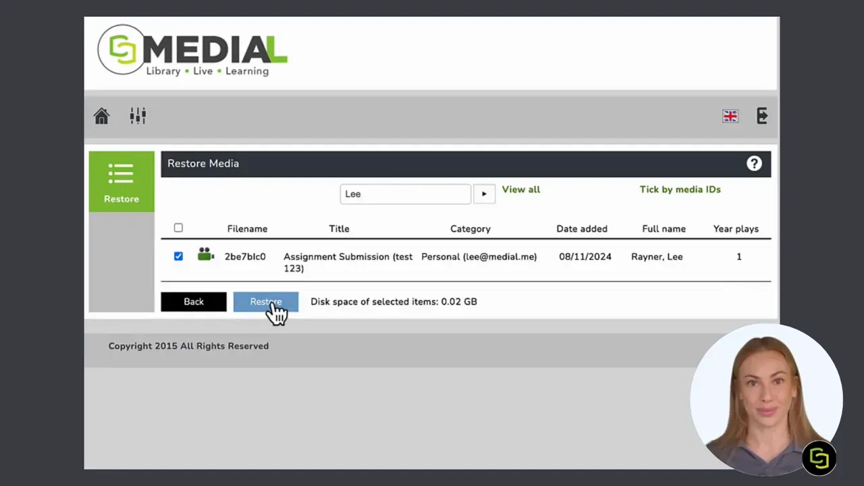The image size is (864, 486).
Task: Click the name Rayner, Lee
Action: tap(657, 256)
